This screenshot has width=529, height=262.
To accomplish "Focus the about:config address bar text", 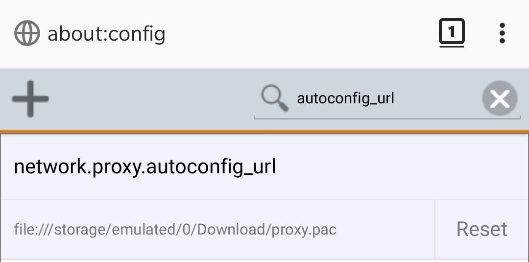I will 106,34.
